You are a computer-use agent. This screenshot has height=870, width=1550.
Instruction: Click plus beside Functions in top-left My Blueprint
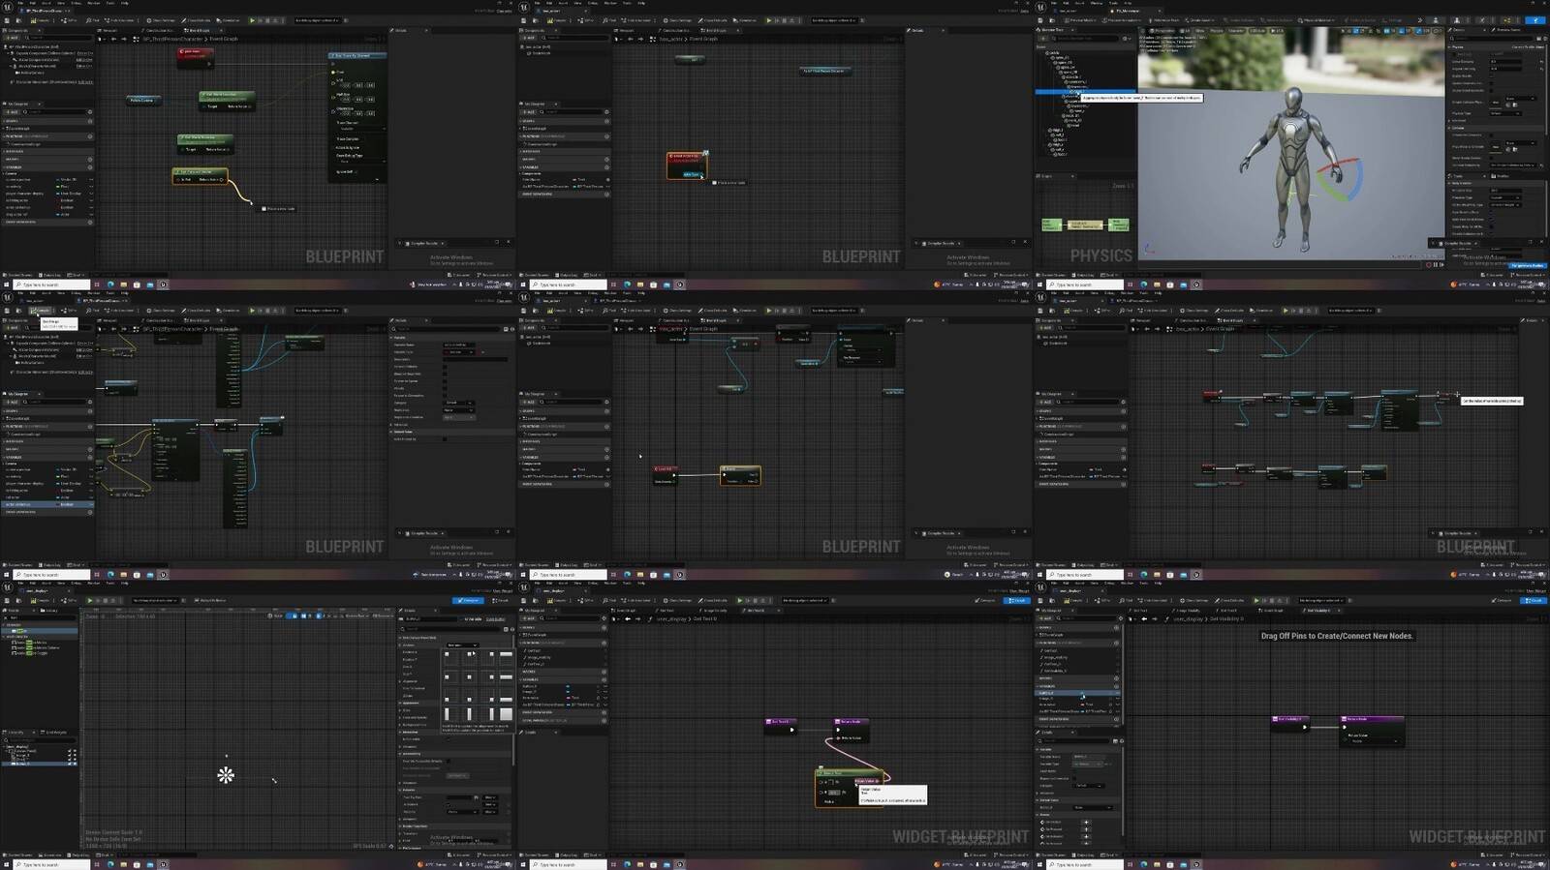click(90, 136)
